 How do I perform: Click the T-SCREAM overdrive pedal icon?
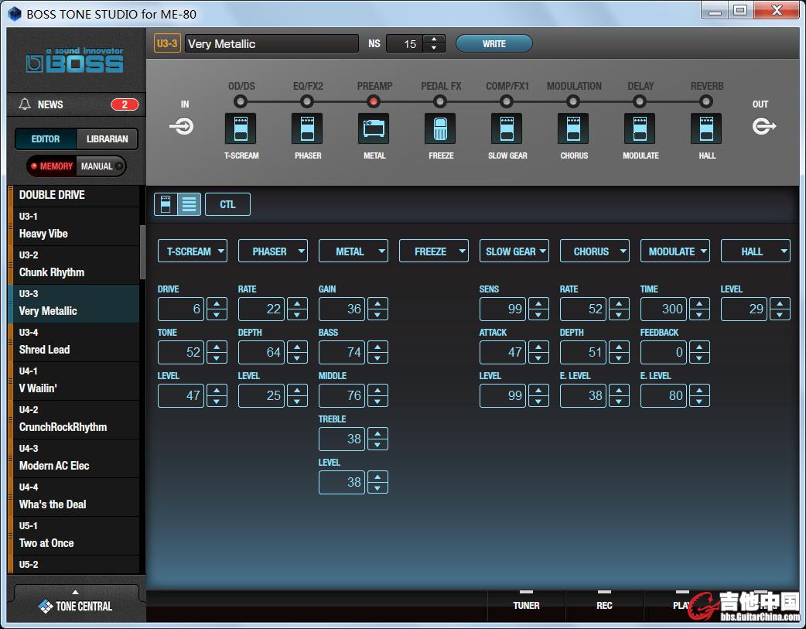[x=241, y=128]
